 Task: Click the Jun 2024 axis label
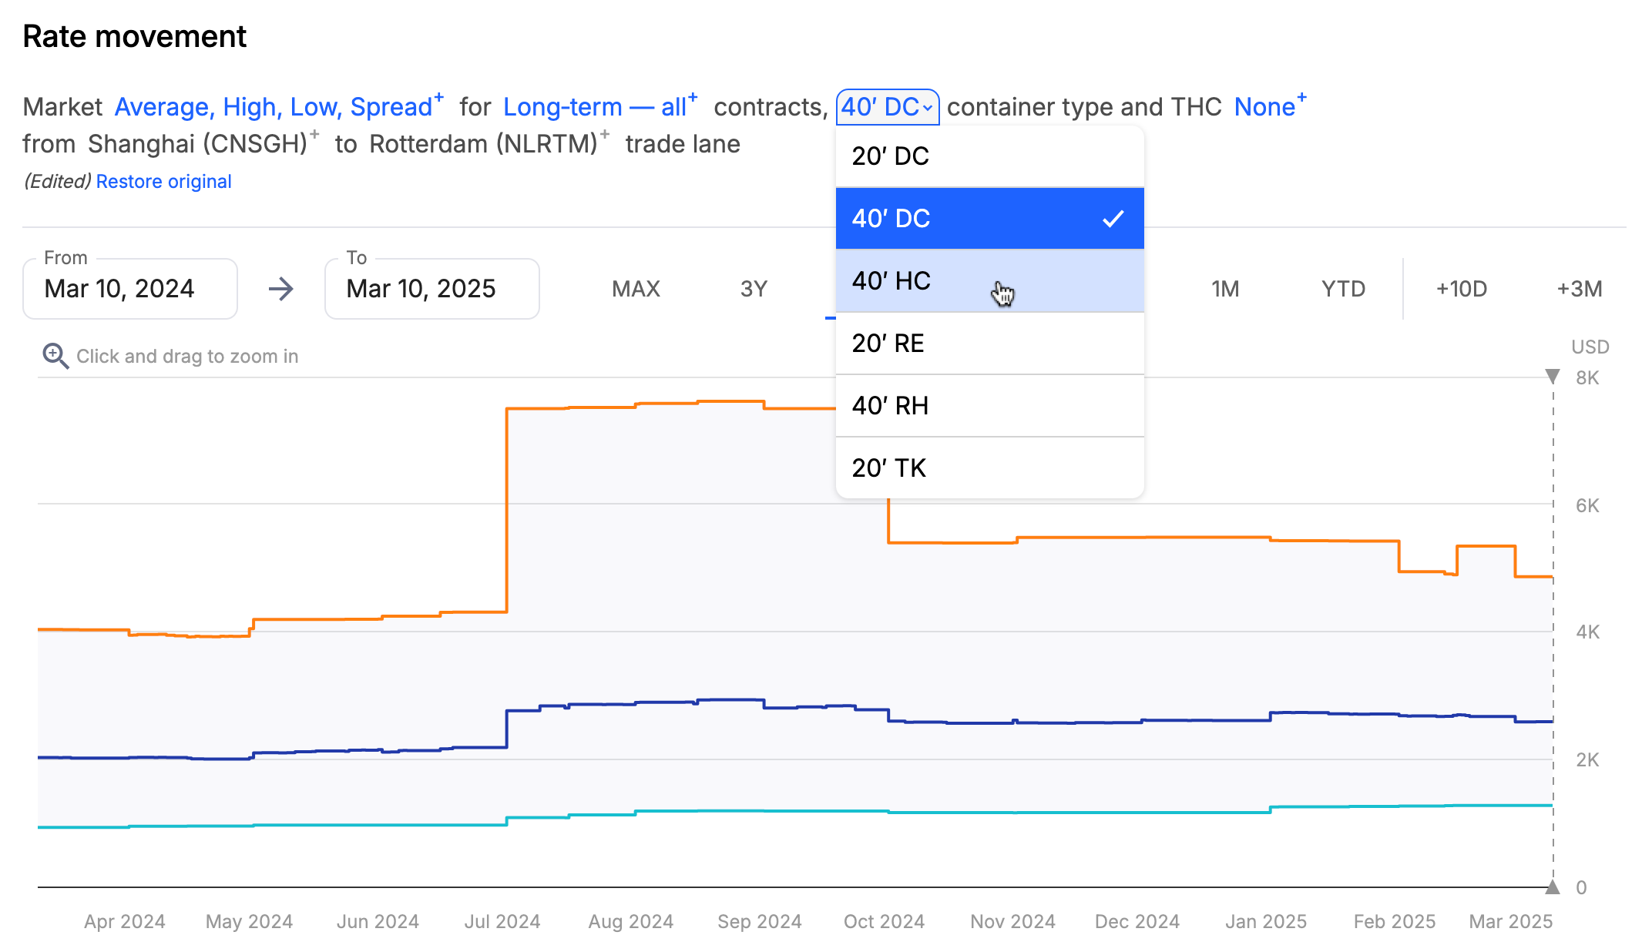click(378, 922)
